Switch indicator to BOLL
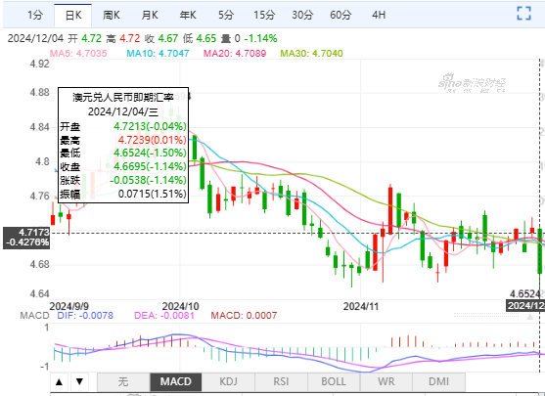 pos(334,382)
